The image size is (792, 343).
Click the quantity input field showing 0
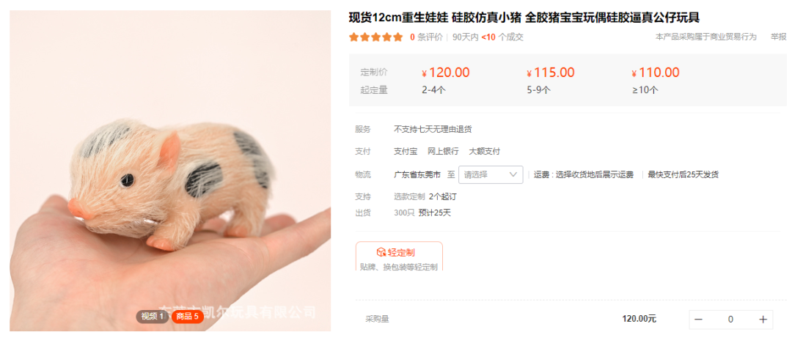point(730,320)
